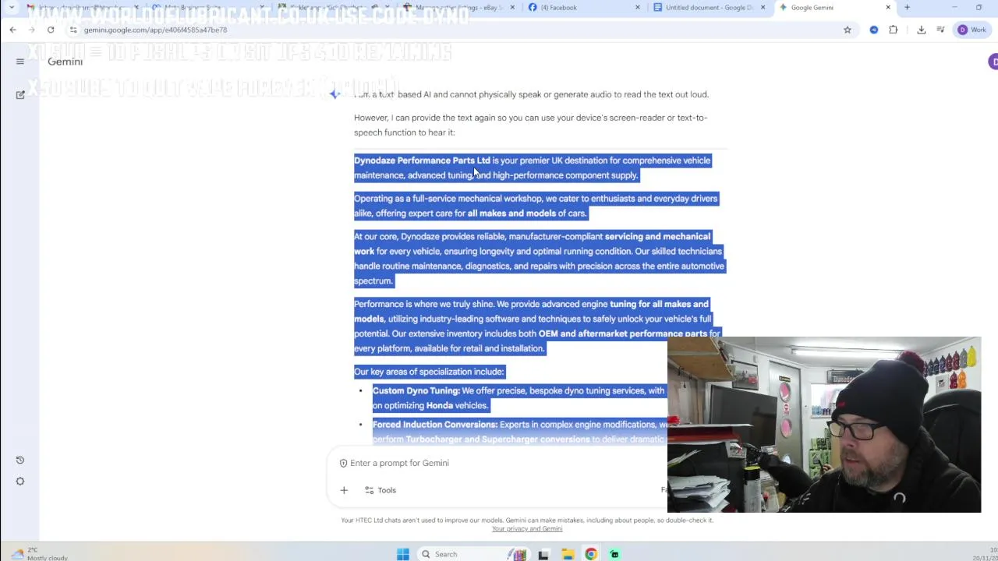
Task: Open Gemini settings gear icon
Action: (20, 481)
